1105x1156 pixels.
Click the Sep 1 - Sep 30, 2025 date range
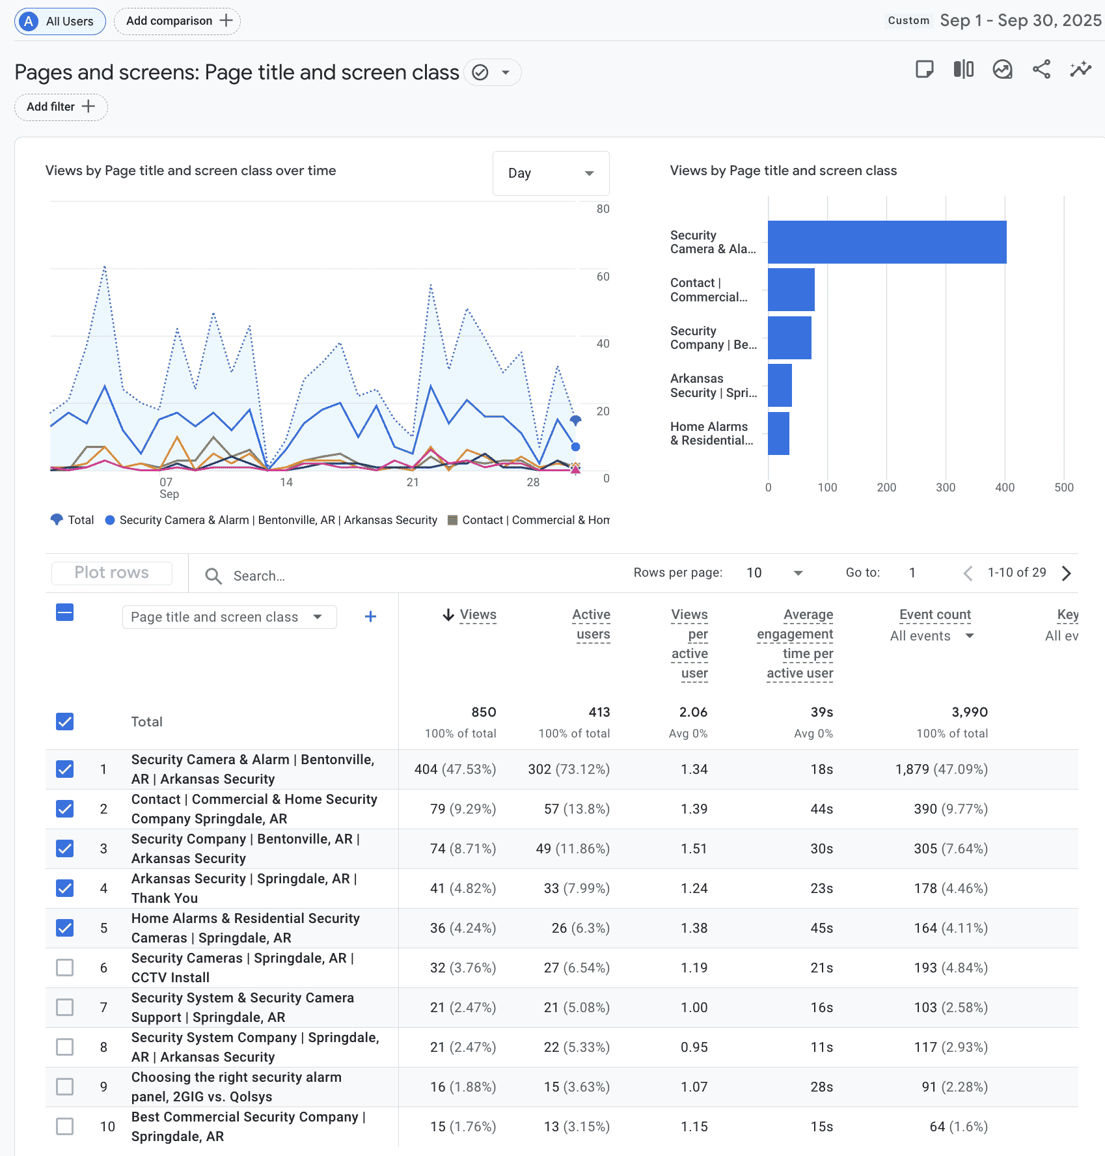(1020, 21)
